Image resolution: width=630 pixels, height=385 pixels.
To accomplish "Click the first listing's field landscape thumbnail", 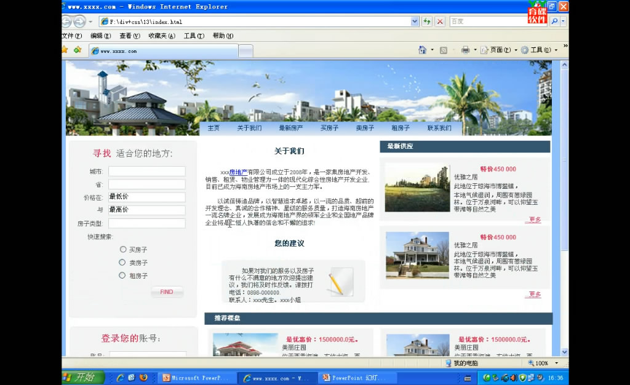I will coord(417,188).
